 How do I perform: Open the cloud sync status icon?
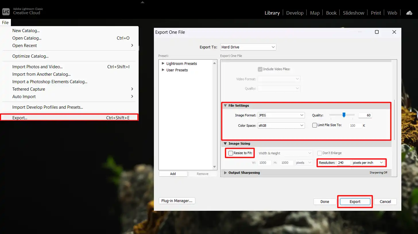[x=409, y=13]
